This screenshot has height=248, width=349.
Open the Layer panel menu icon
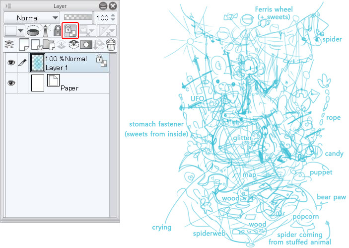coord(8,6)
